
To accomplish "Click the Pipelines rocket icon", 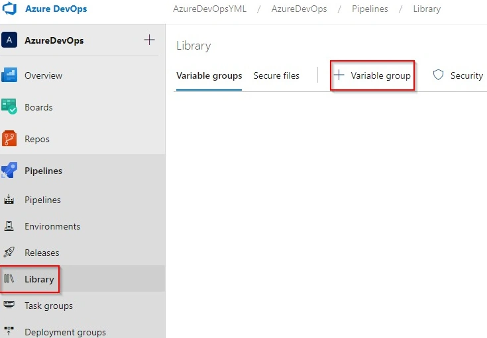I will (9, 170).
